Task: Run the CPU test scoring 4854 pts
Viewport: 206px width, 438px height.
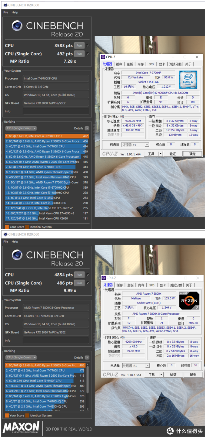Action: pos(79,275)
